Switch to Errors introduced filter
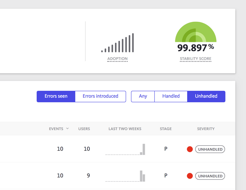Image resolution: width=246 pixels, height=190 pixels. click(100, 96)
